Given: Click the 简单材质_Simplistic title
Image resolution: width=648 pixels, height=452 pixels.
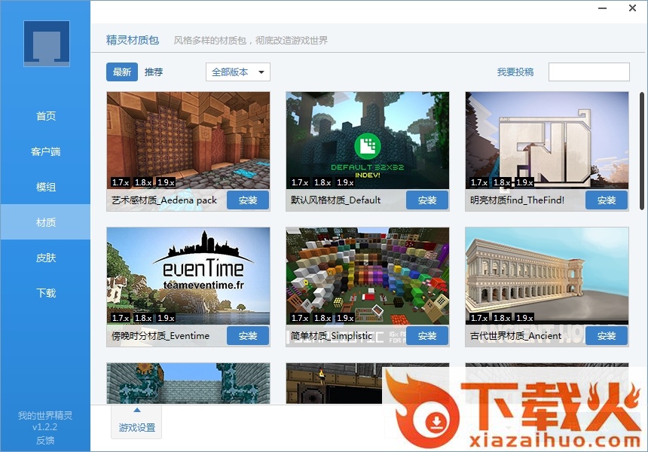Looking at the screenshot, I should (332, 336).
